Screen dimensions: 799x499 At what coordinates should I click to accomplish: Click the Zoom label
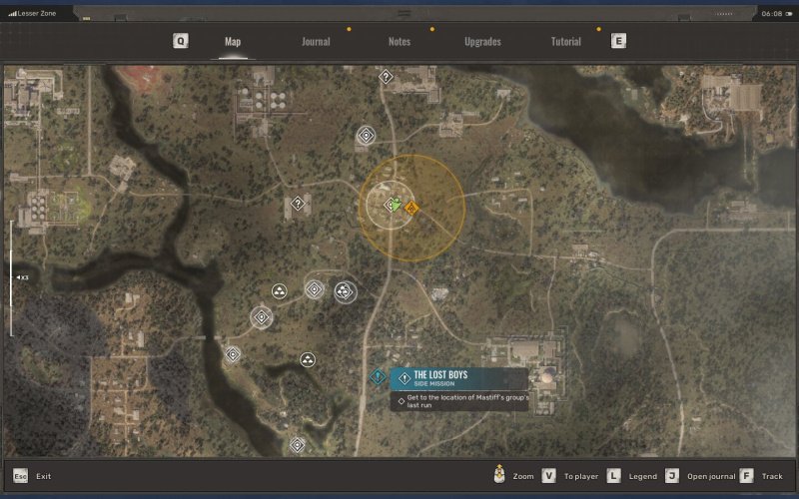(523, 477)
